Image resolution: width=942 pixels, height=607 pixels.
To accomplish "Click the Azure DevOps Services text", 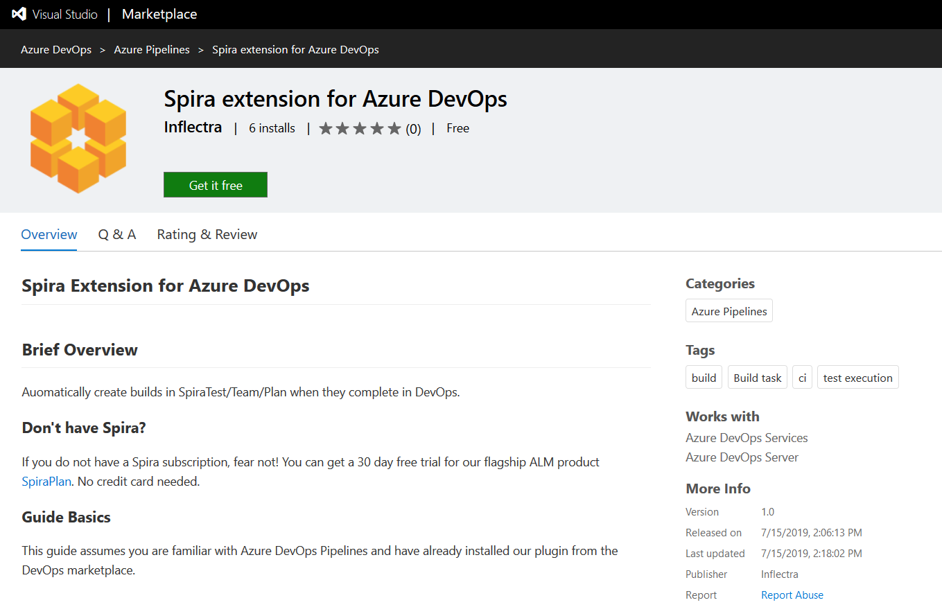I will tap(747, 438).
